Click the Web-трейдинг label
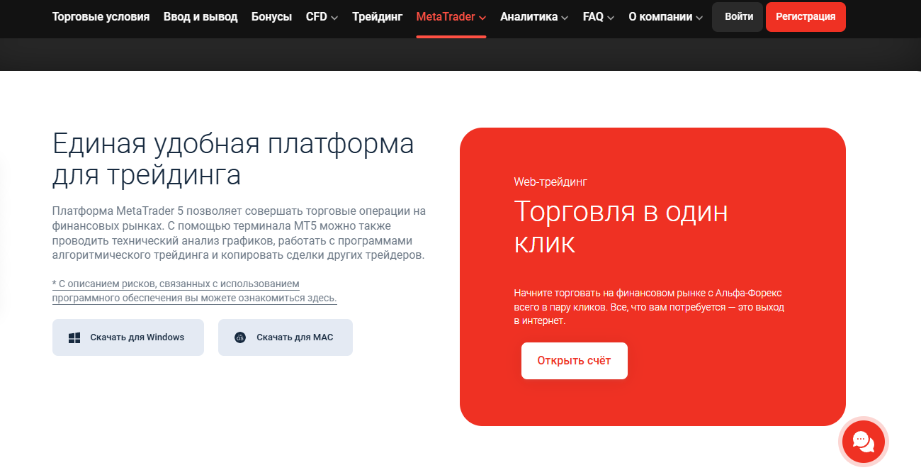Viewport: 921px width, 475px height. click(550, 182)
